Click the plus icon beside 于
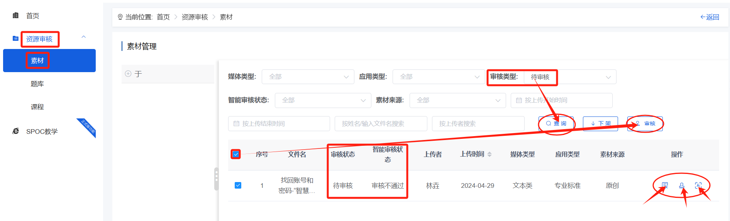The height and width of the screenshot is (221, 730). [x=128, y=74]
